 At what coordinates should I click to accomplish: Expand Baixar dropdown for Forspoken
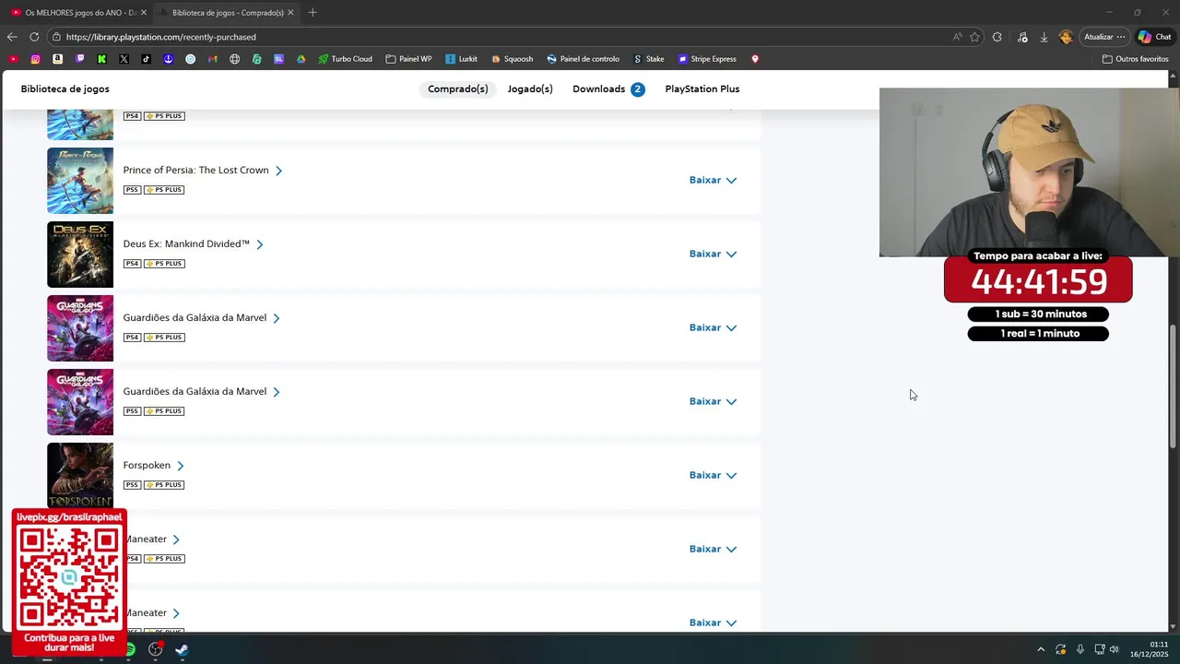tap(713, 475)
